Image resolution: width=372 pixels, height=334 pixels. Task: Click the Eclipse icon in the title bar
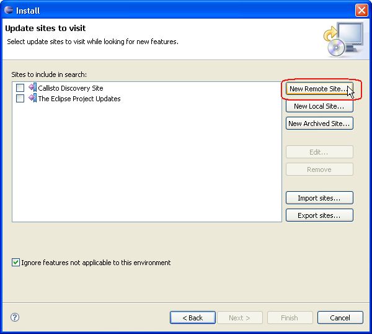[x=9, y=10]
